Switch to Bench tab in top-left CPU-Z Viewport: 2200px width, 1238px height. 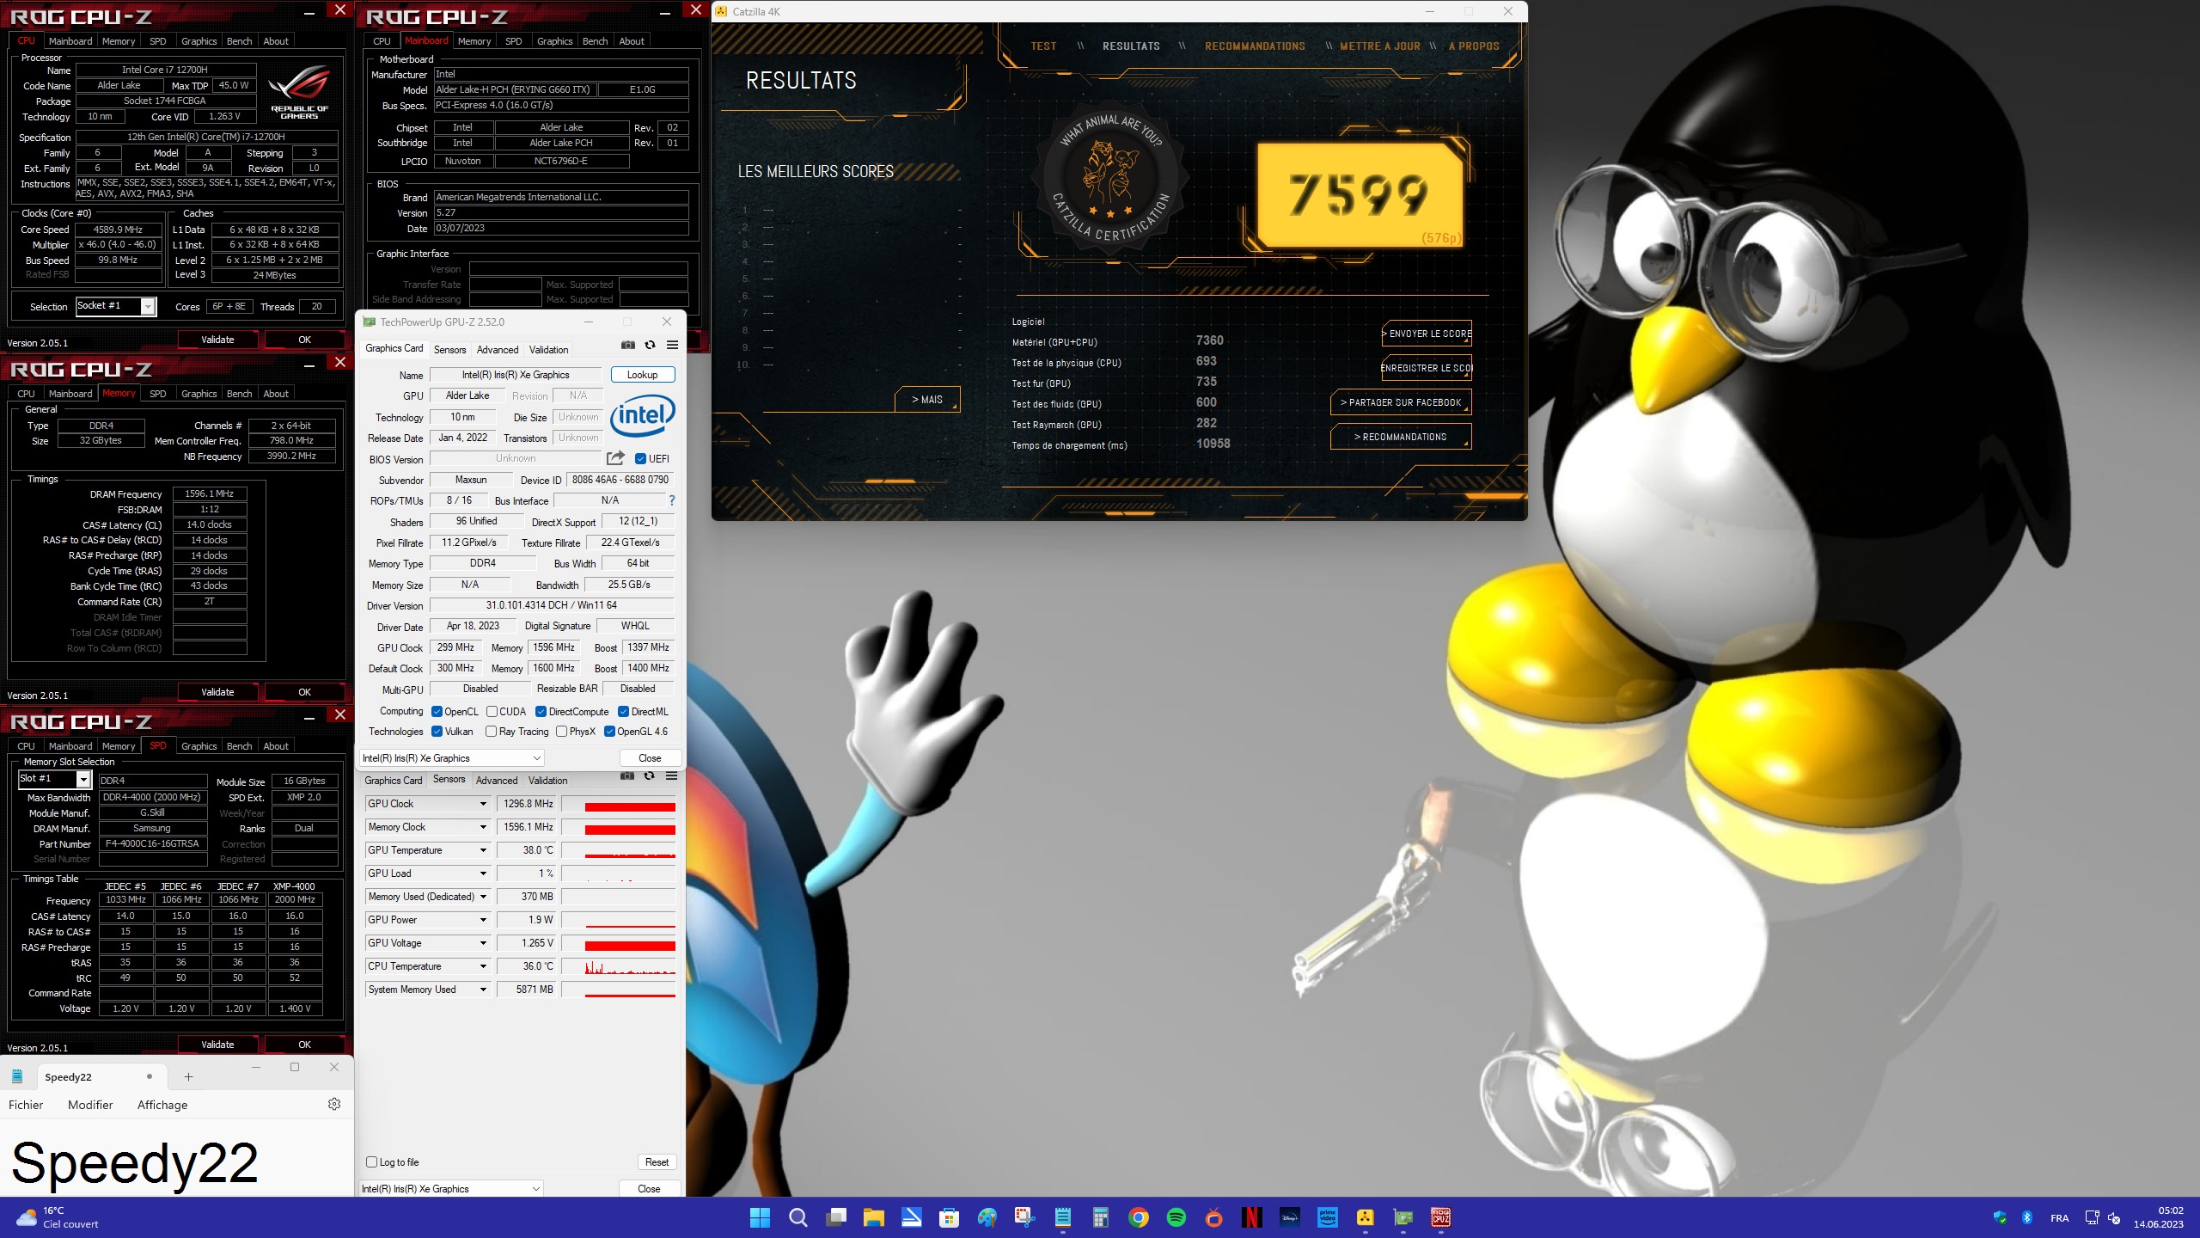pyautogui.click(x=239, y=41)
